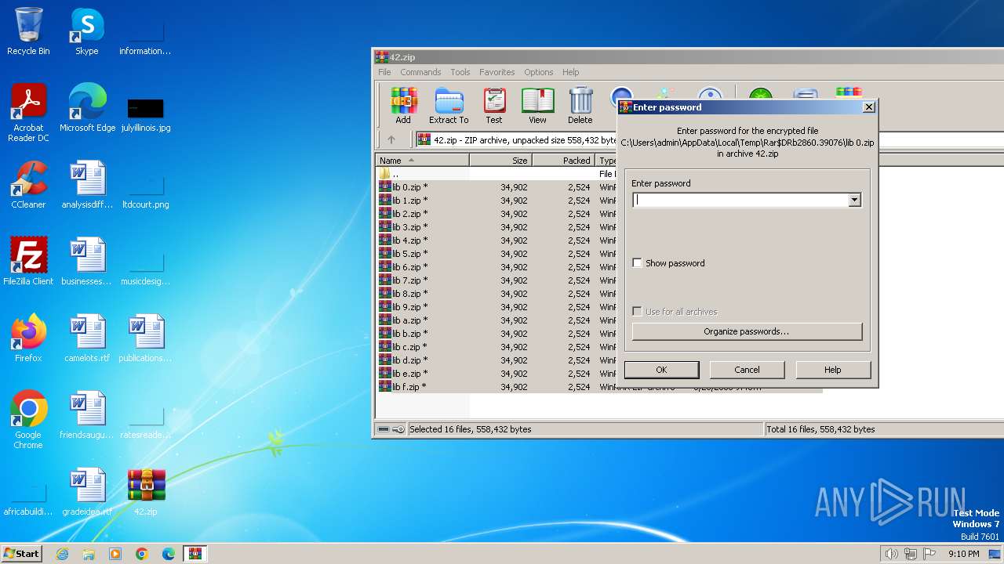The height and width of the screenshot is (564, 1004).
Task: Select the Skype desktop shortcut
Action: (87, 31)
